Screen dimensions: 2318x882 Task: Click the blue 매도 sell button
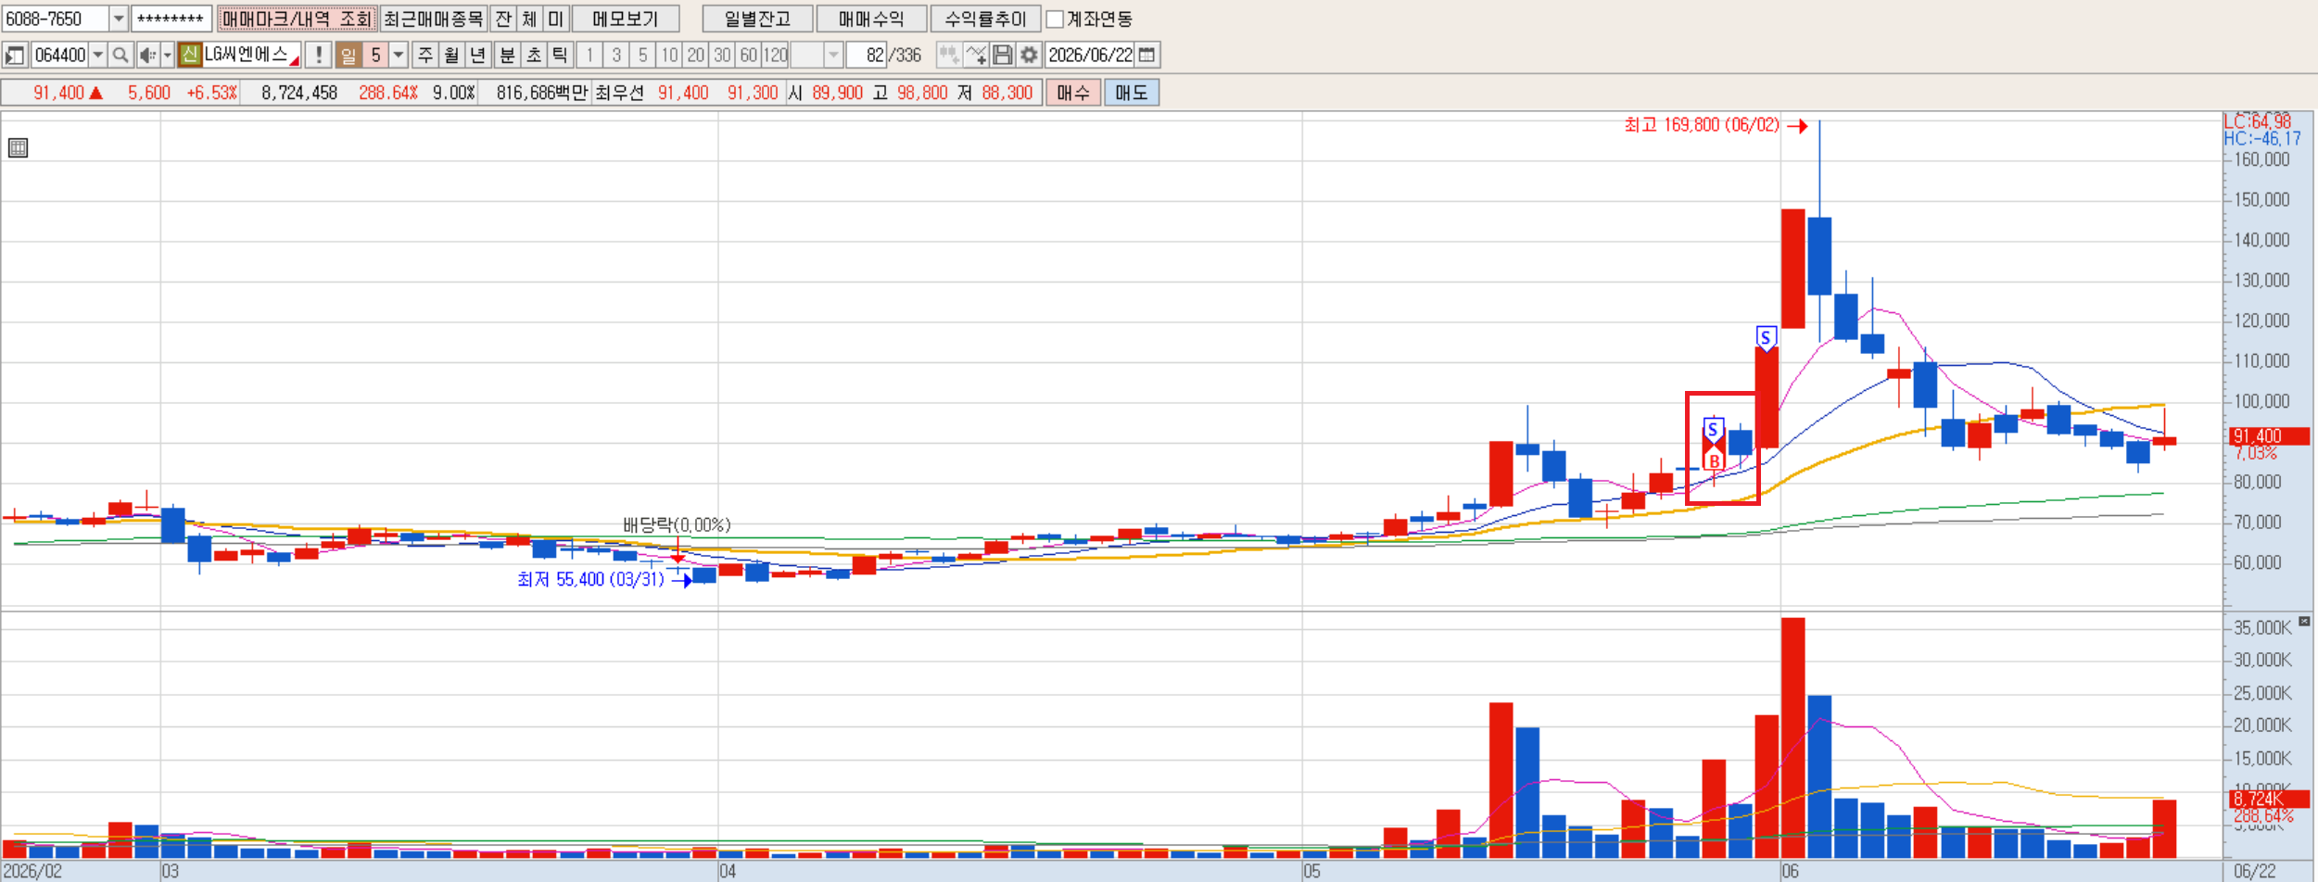[x=1132, y=93]
